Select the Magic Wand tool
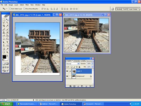 point(7,22)
